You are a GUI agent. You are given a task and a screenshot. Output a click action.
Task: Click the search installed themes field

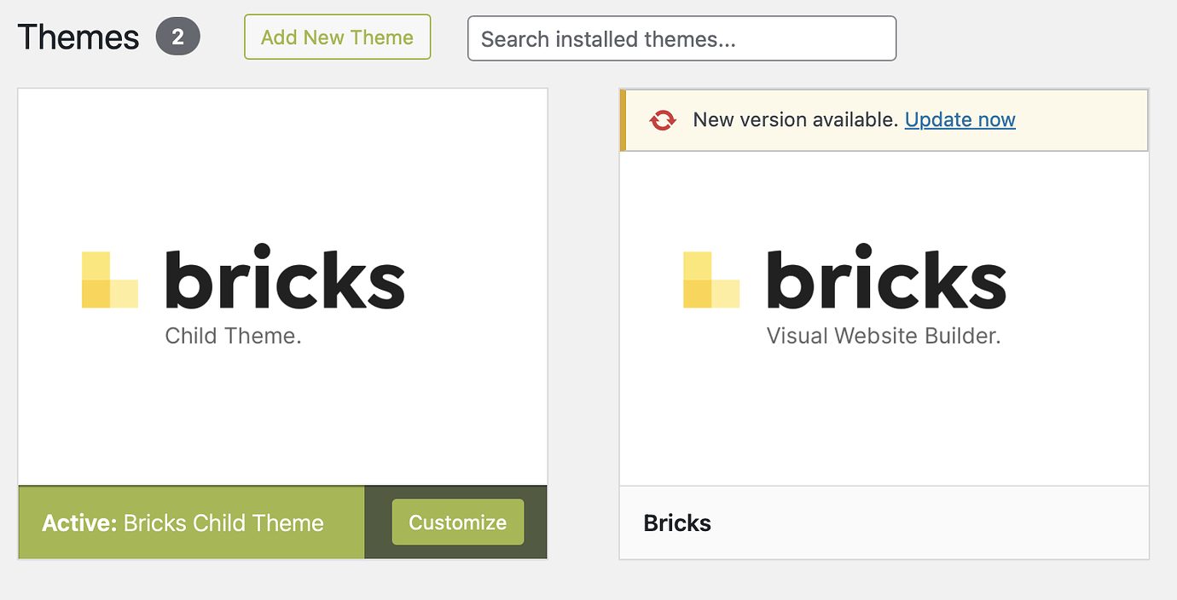click(681, 38)
